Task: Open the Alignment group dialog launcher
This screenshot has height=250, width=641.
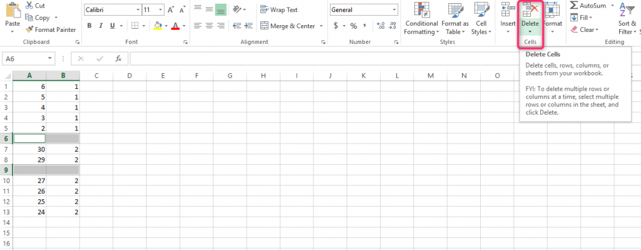Action: [324, 42]
